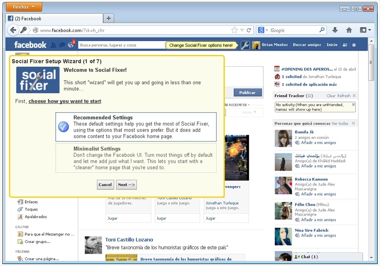Add Bamila Jè via Añadir a mis amigos
Image resolution: width=380 pixels, height=266 pixels.
pyautogui.click(x=318, y=143)
